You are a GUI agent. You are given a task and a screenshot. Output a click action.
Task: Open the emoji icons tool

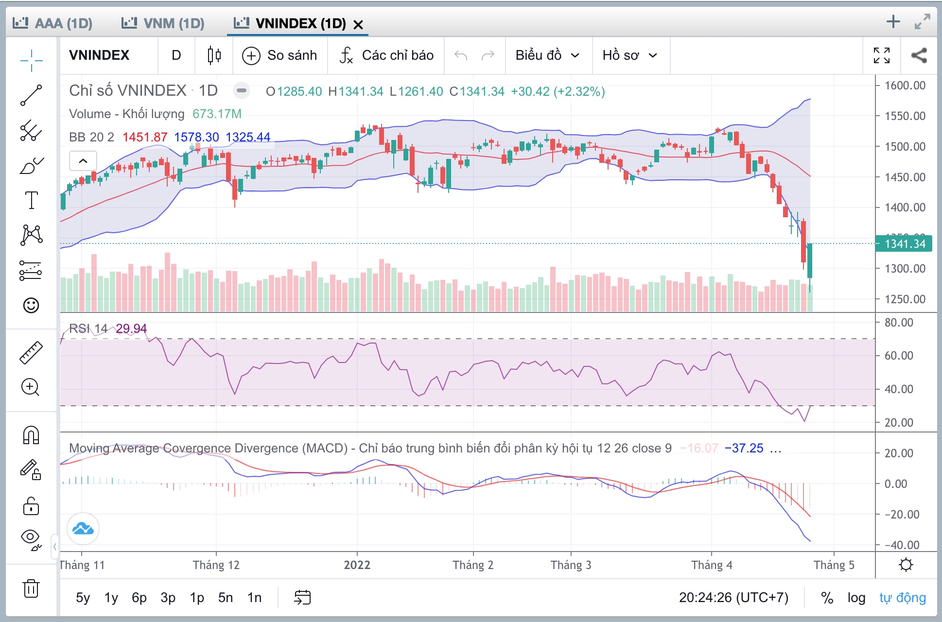tap(31, 305)
